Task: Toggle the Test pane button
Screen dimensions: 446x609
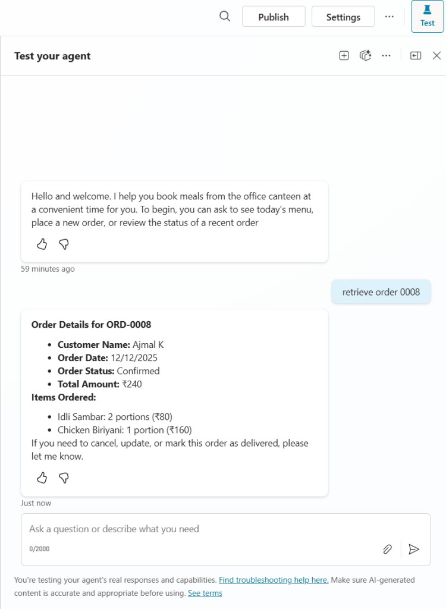Action: click(x=428, y=17)
